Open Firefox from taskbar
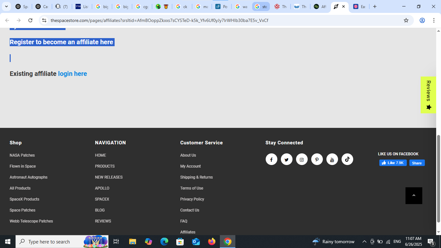Viewport: 441px width, 248px height. pos(212,242)
